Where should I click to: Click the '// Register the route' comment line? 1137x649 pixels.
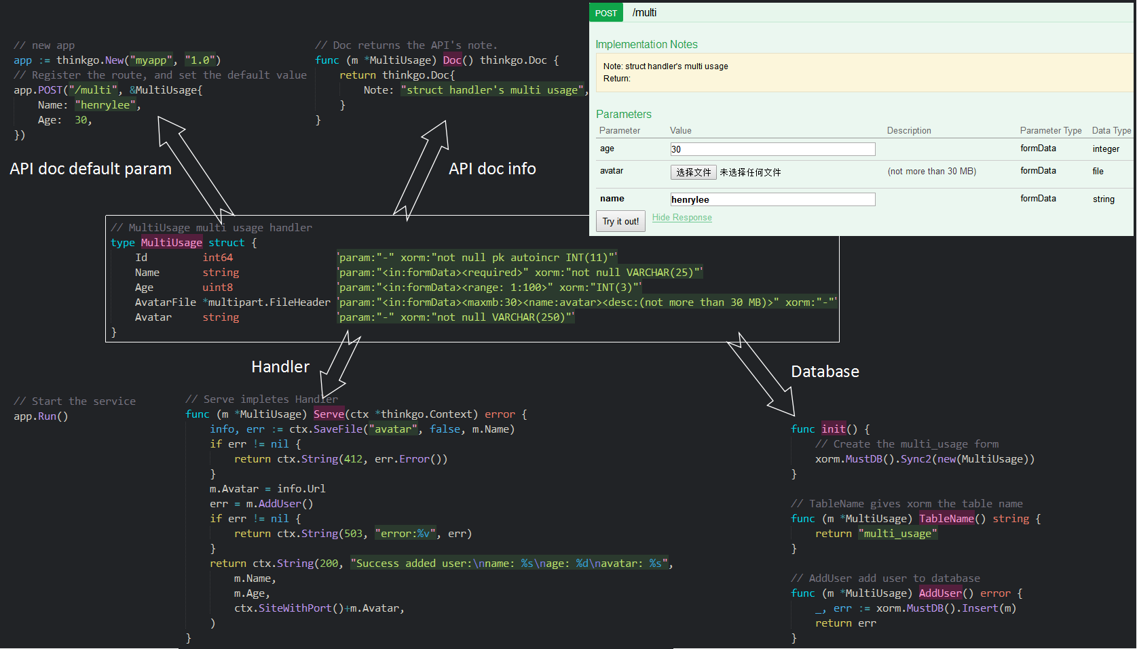click(x=160, y=75)
